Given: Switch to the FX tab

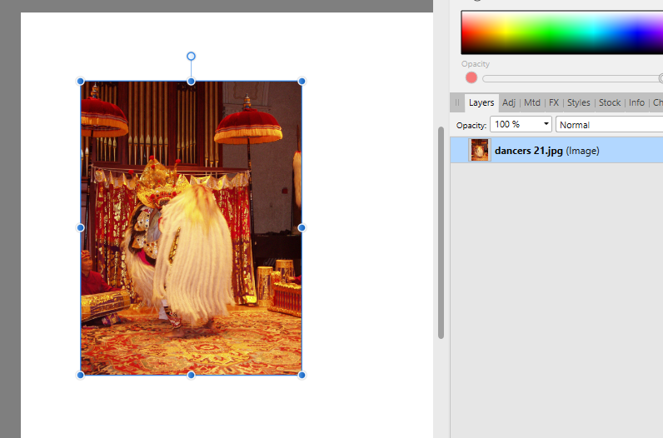Looking at the screenshot, I should point(554,102).
